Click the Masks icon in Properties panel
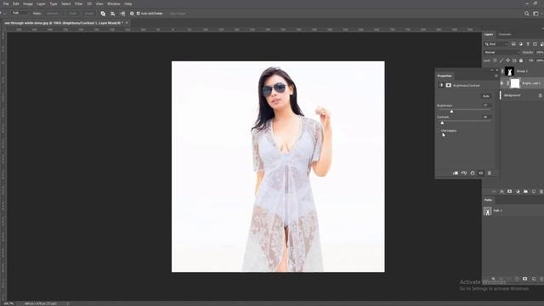 click(x=448, y=85)
